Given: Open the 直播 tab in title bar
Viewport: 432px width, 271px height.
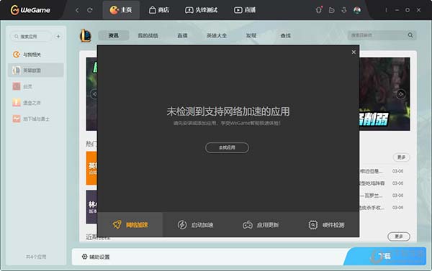Looking at the screenshot, I should [245, 10].
